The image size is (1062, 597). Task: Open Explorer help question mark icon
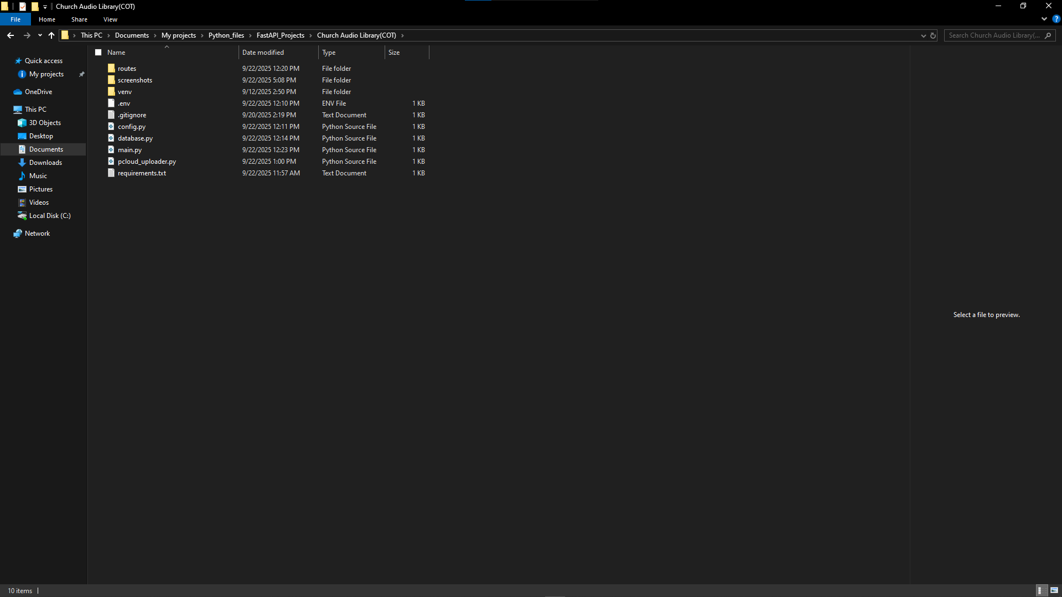[x=1056, y=19]
